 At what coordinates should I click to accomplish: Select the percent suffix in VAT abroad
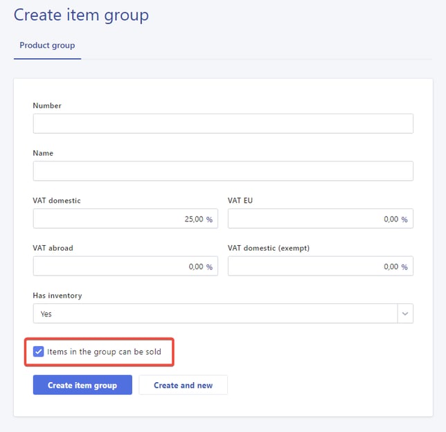(209, 267)
